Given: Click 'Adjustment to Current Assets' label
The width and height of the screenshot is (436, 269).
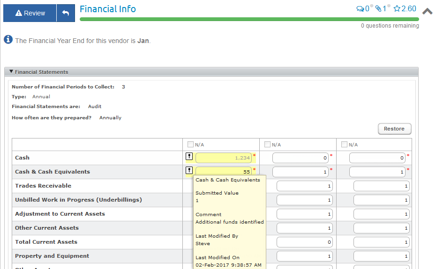Looking at the screenshot, I should coord(60,214).
